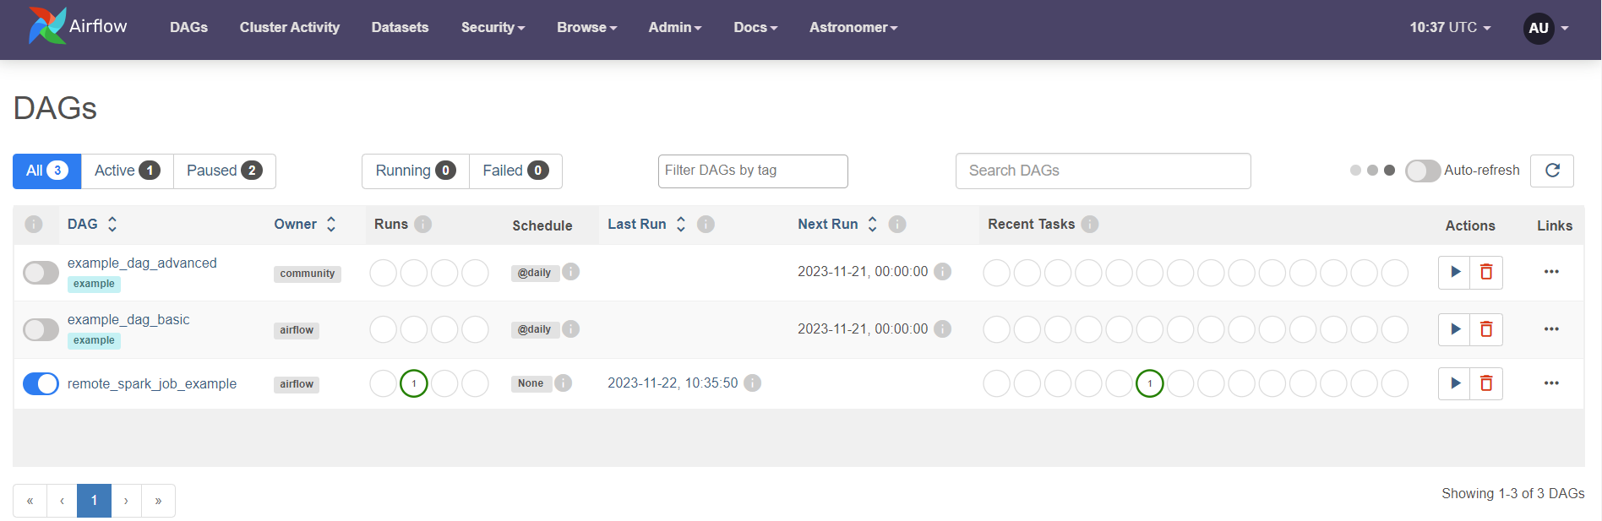Click info icon in pause column header

click(34, 225)
